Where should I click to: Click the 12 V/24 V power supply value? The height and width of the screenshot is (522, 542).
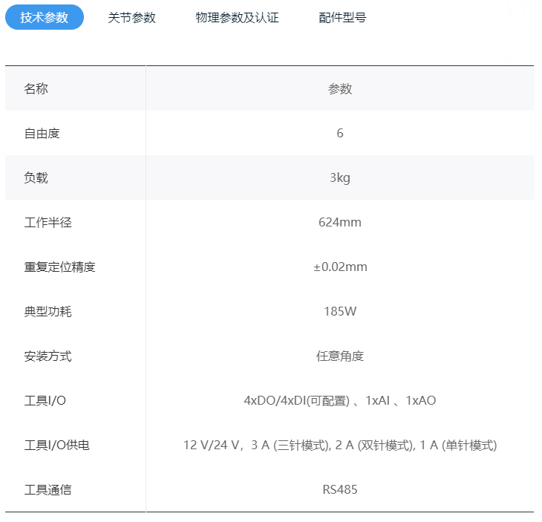tap(340, 446)
